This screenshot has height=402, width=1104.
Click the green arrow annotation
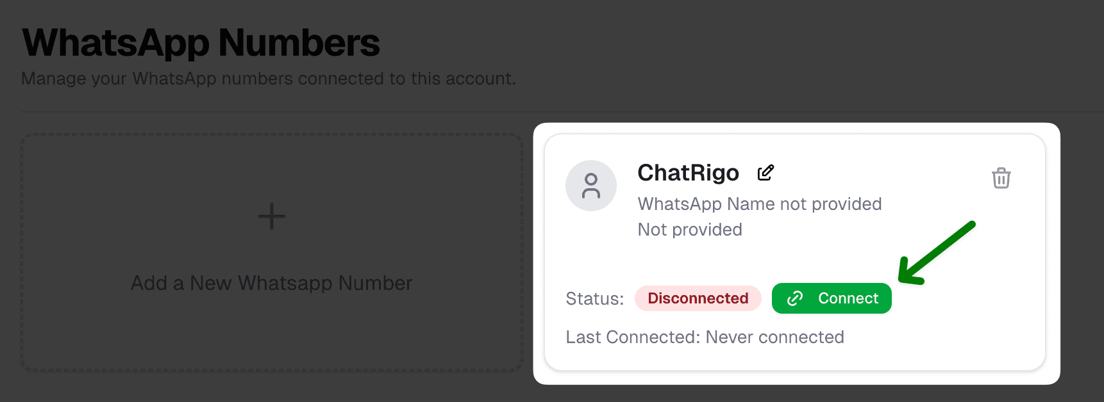(x=936, y=253)
